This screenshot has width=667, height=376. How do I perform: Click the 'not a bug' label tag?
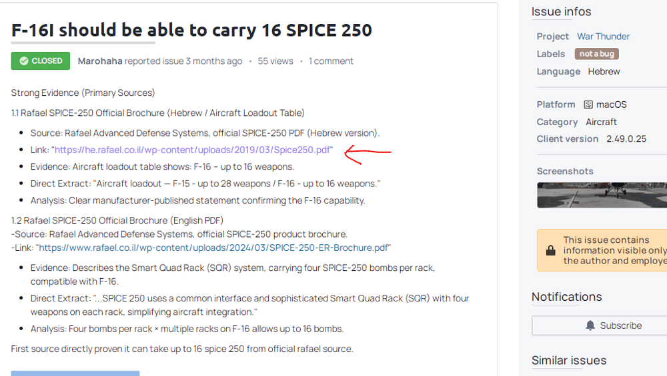597,54
